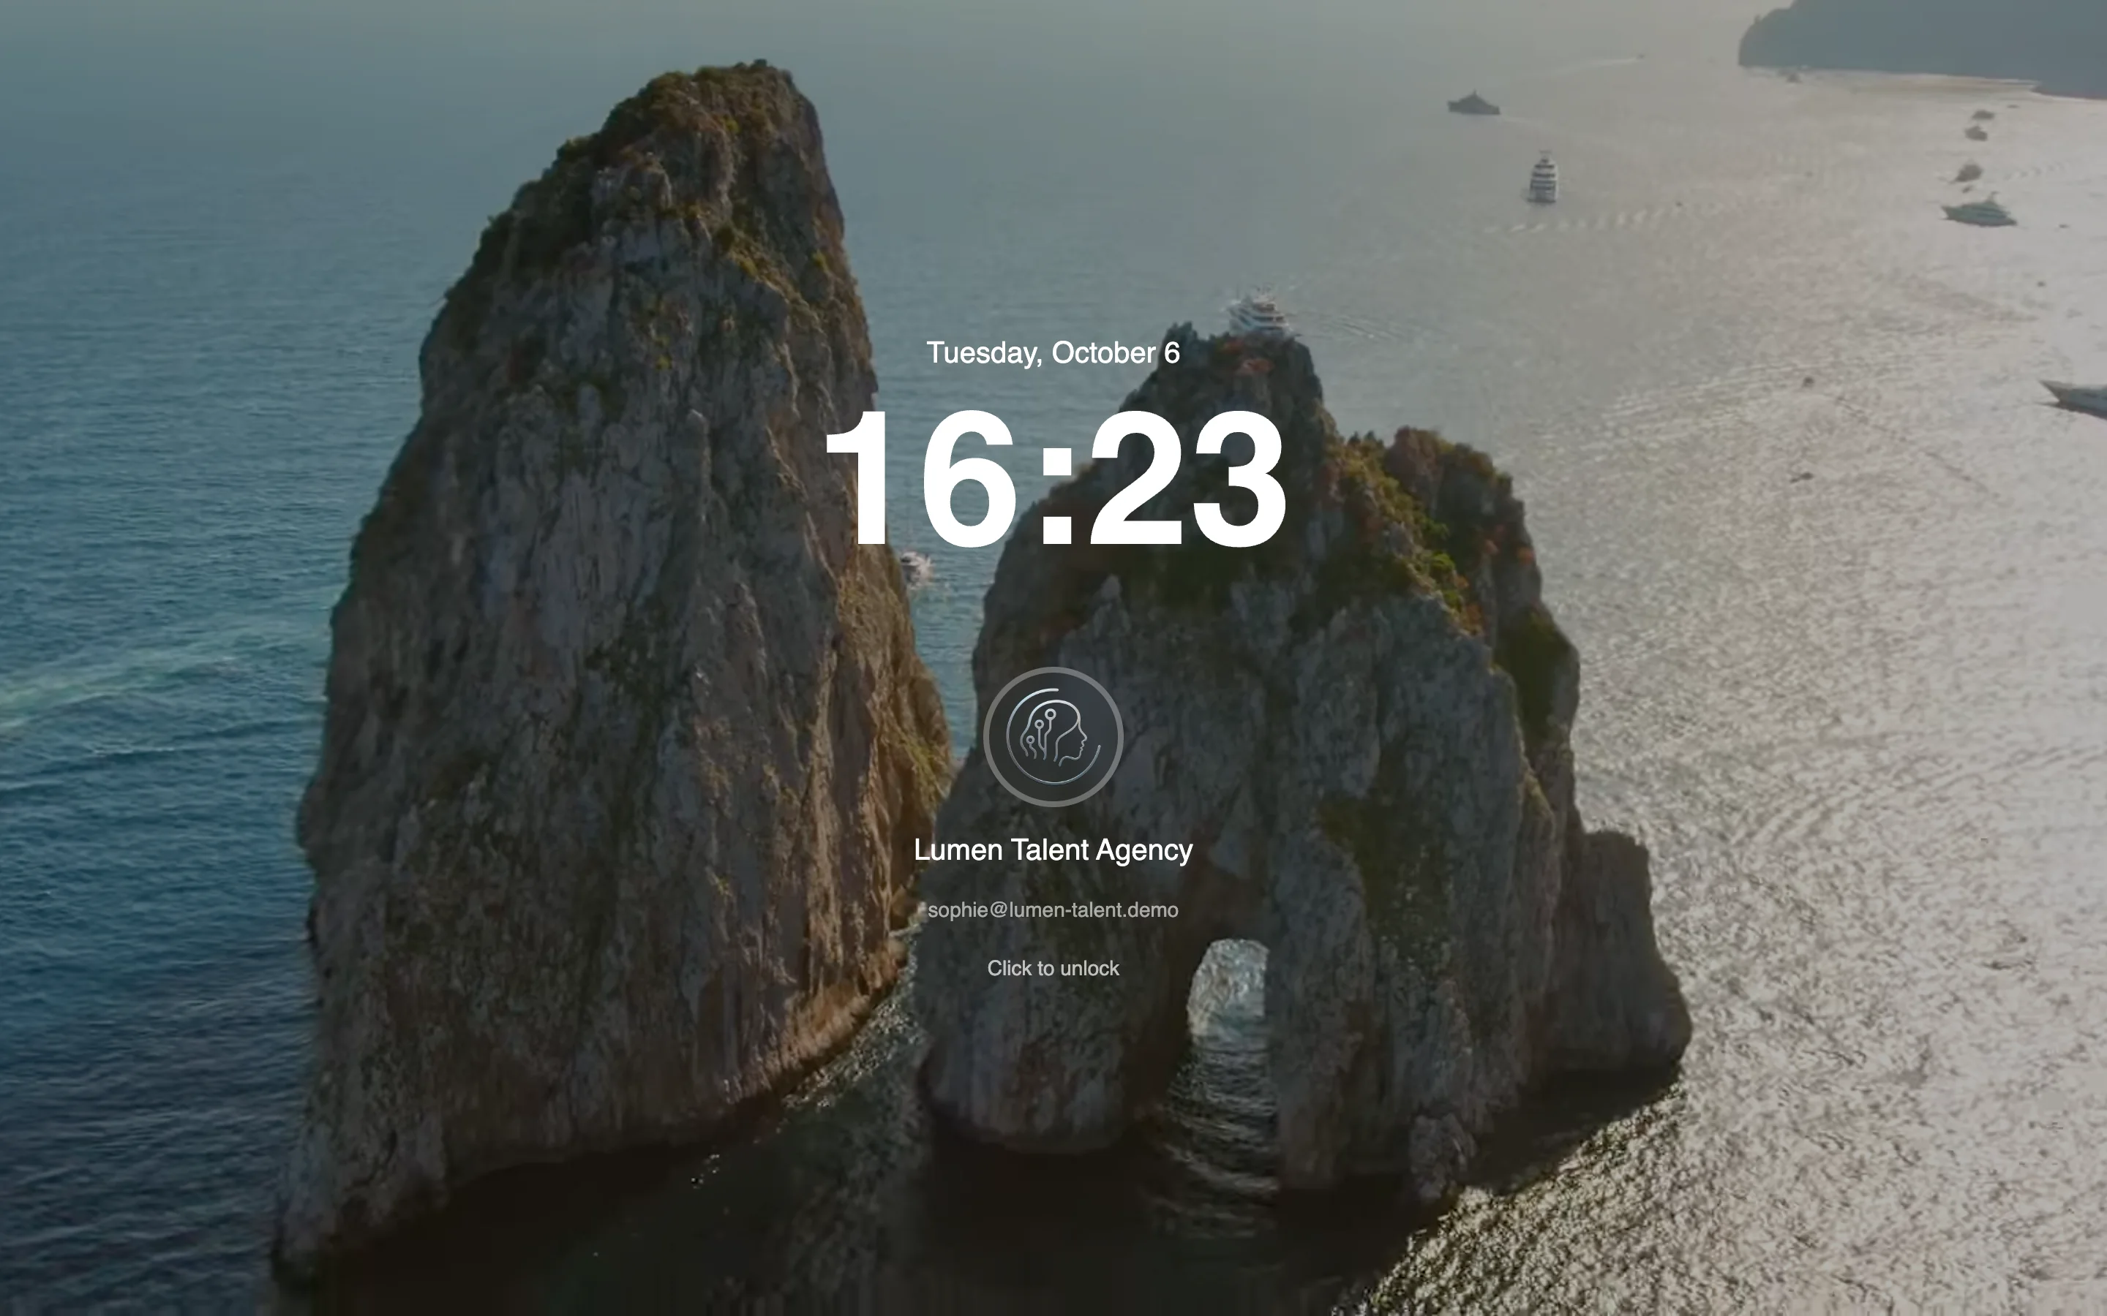
Task: Click the 'Tuesday, October 6' date
Action: 1053,352
